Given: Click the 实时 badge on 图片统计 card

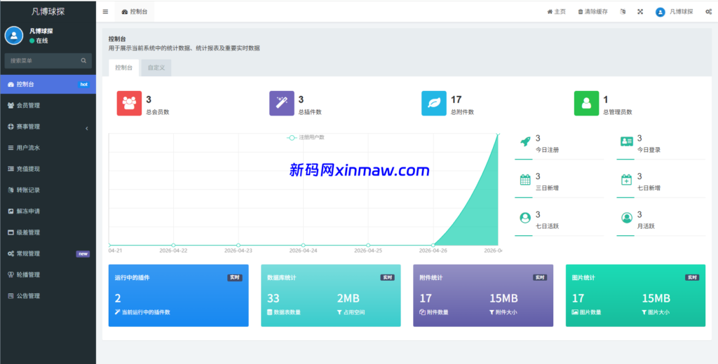Looking at the screenshot, I should (692, 278).
